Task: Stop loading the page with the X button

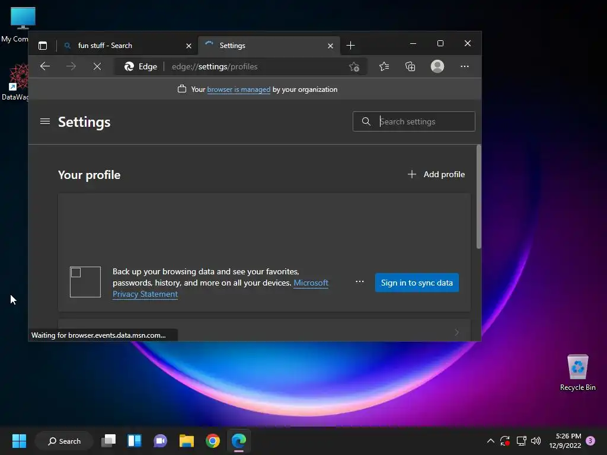Action: 97,66
